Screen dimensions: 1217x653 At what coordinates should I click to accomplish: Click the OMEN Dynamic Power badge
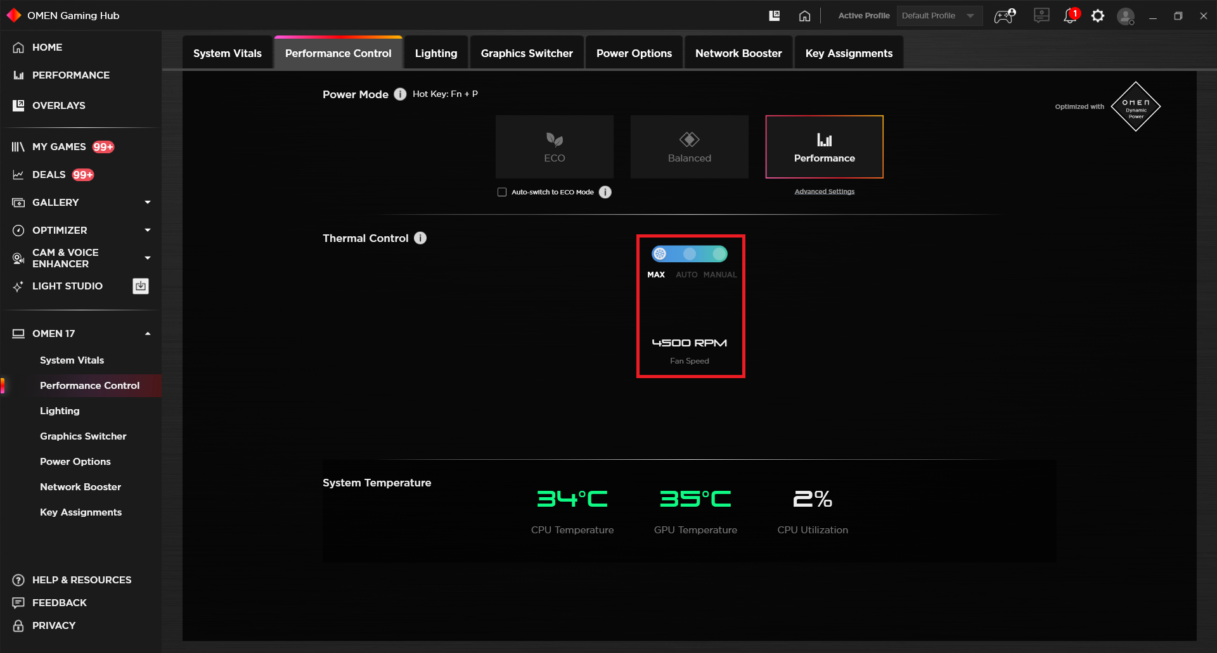pyautogui.click(x=1135, y=106)
